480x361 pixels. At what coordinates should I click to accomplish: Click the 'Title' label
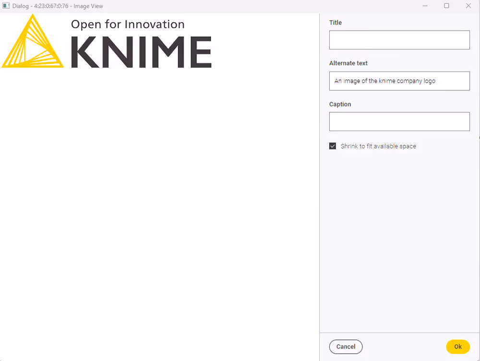[x=336, y=23]
